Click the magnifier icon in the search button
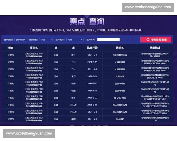Image resolution: width=177 pixels, height=141 pixels. pos(148,40)
